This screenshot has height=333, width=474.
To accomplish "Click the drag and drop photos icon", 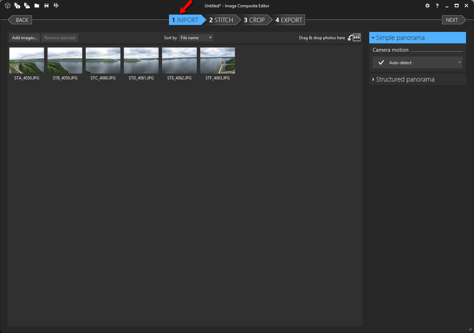I will pyautogui.click(x=354, y=37).
